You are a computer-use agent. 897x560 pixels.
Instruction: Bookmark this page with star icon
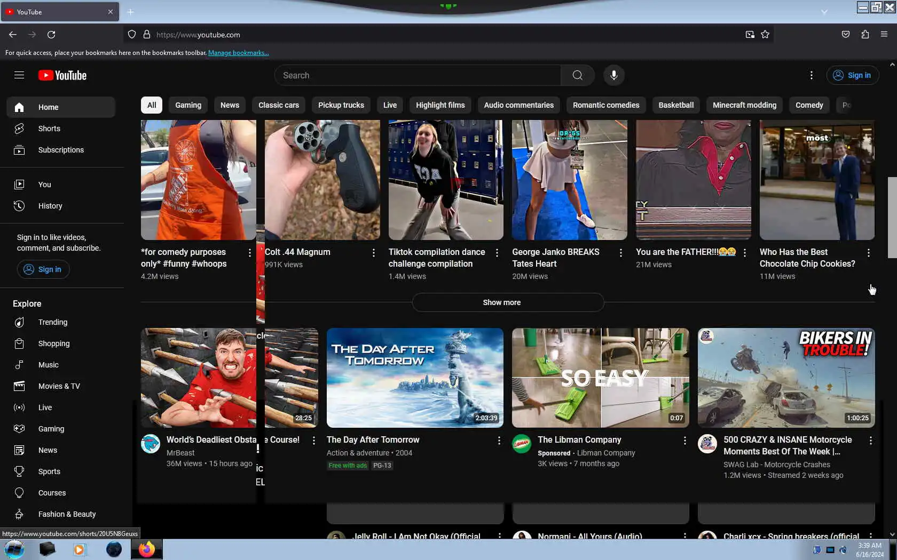(765, 35)
